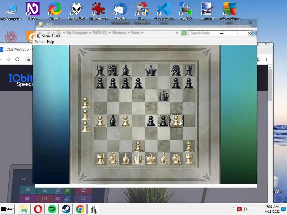
Task: Open Steam from the taskbar
Action: coord(66,209)
